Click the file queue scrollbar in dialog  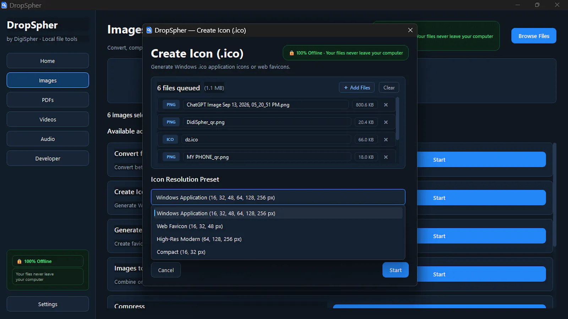tap(397, 118)
